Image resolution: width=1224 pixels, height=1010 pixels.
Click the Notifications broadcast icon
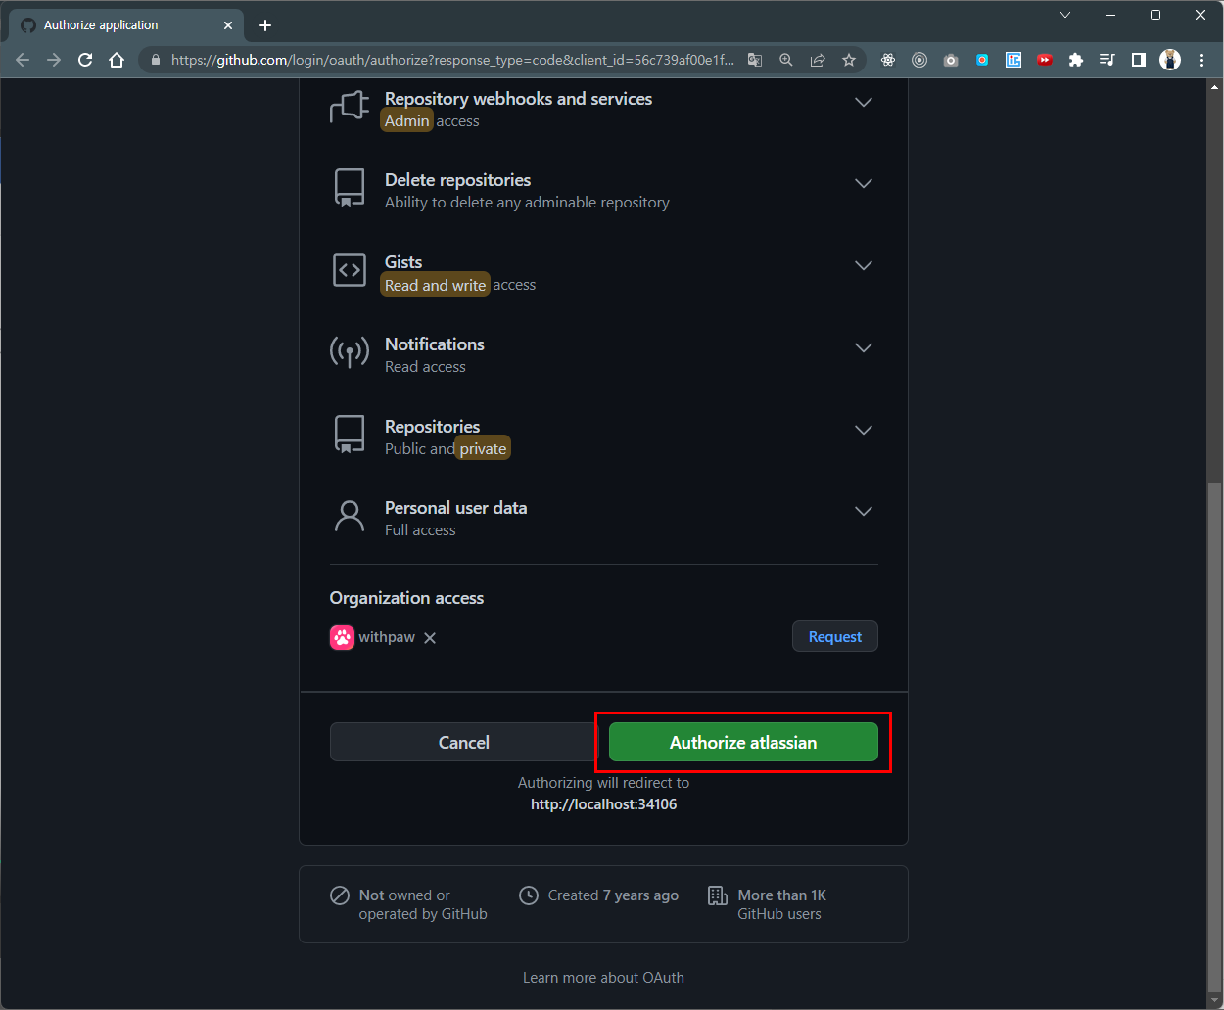pos(350,352)
